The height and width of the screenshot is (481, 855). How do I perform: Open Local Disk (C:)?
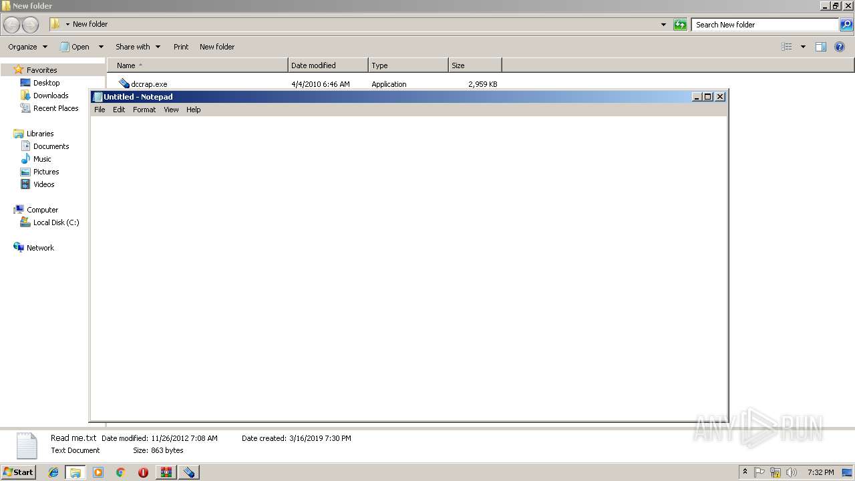(x=56, y=222)
